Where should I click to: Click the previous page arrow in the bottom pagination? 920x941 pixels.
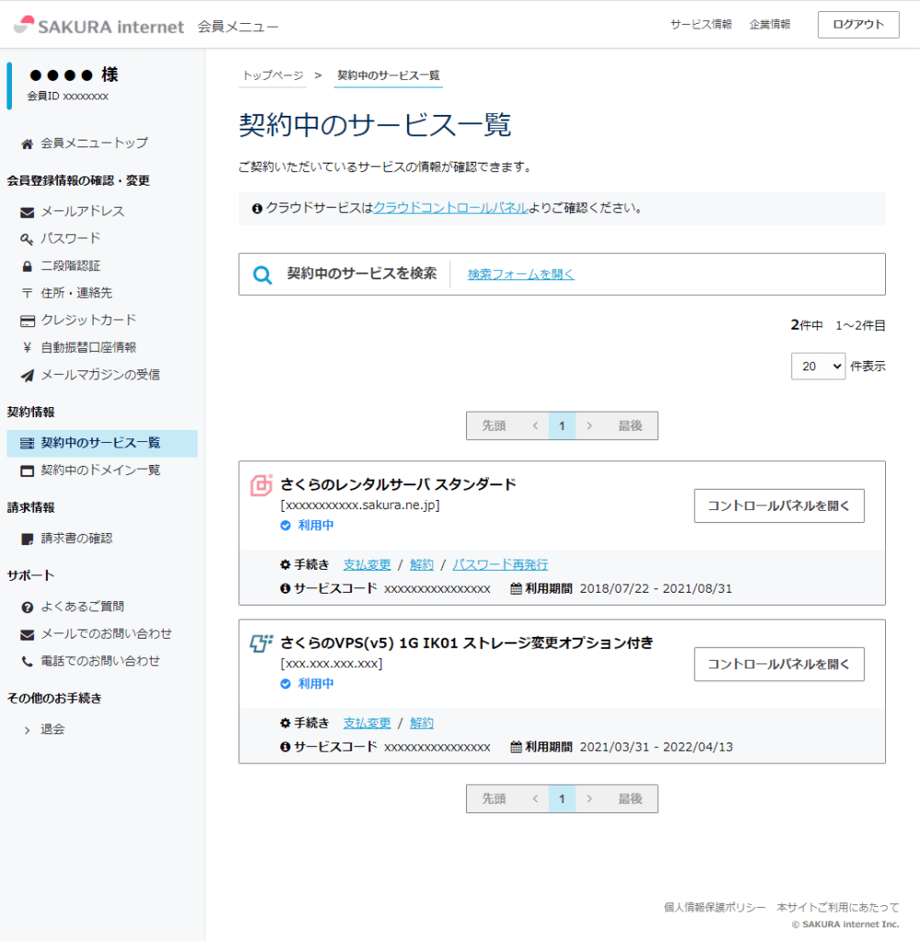click(535, 799)
